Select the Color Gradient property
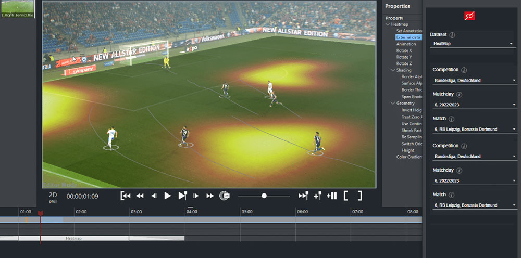 click(409, 157)
